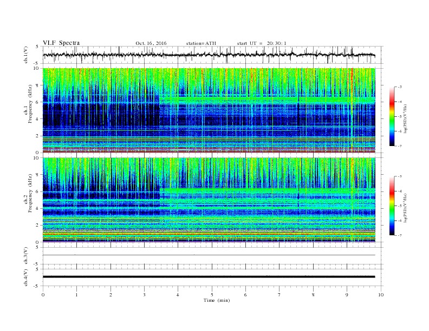Click the log(PSD) label beside ch.1 color bar
Viewport: 429px width, 331px height.
[x=405, y=118]
